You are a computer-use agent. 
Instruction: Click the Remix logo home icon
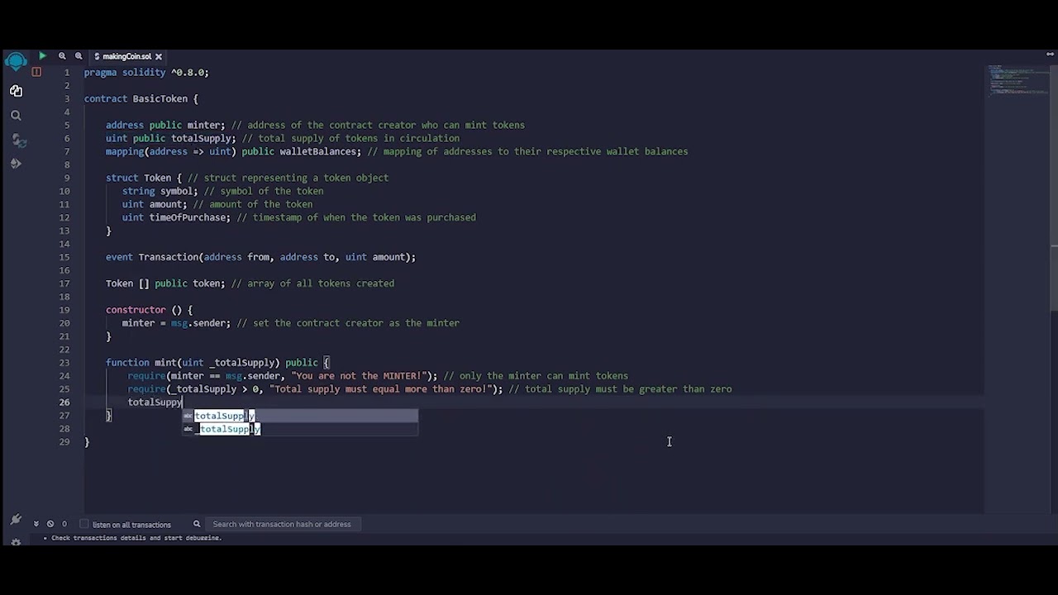(16, 62)
